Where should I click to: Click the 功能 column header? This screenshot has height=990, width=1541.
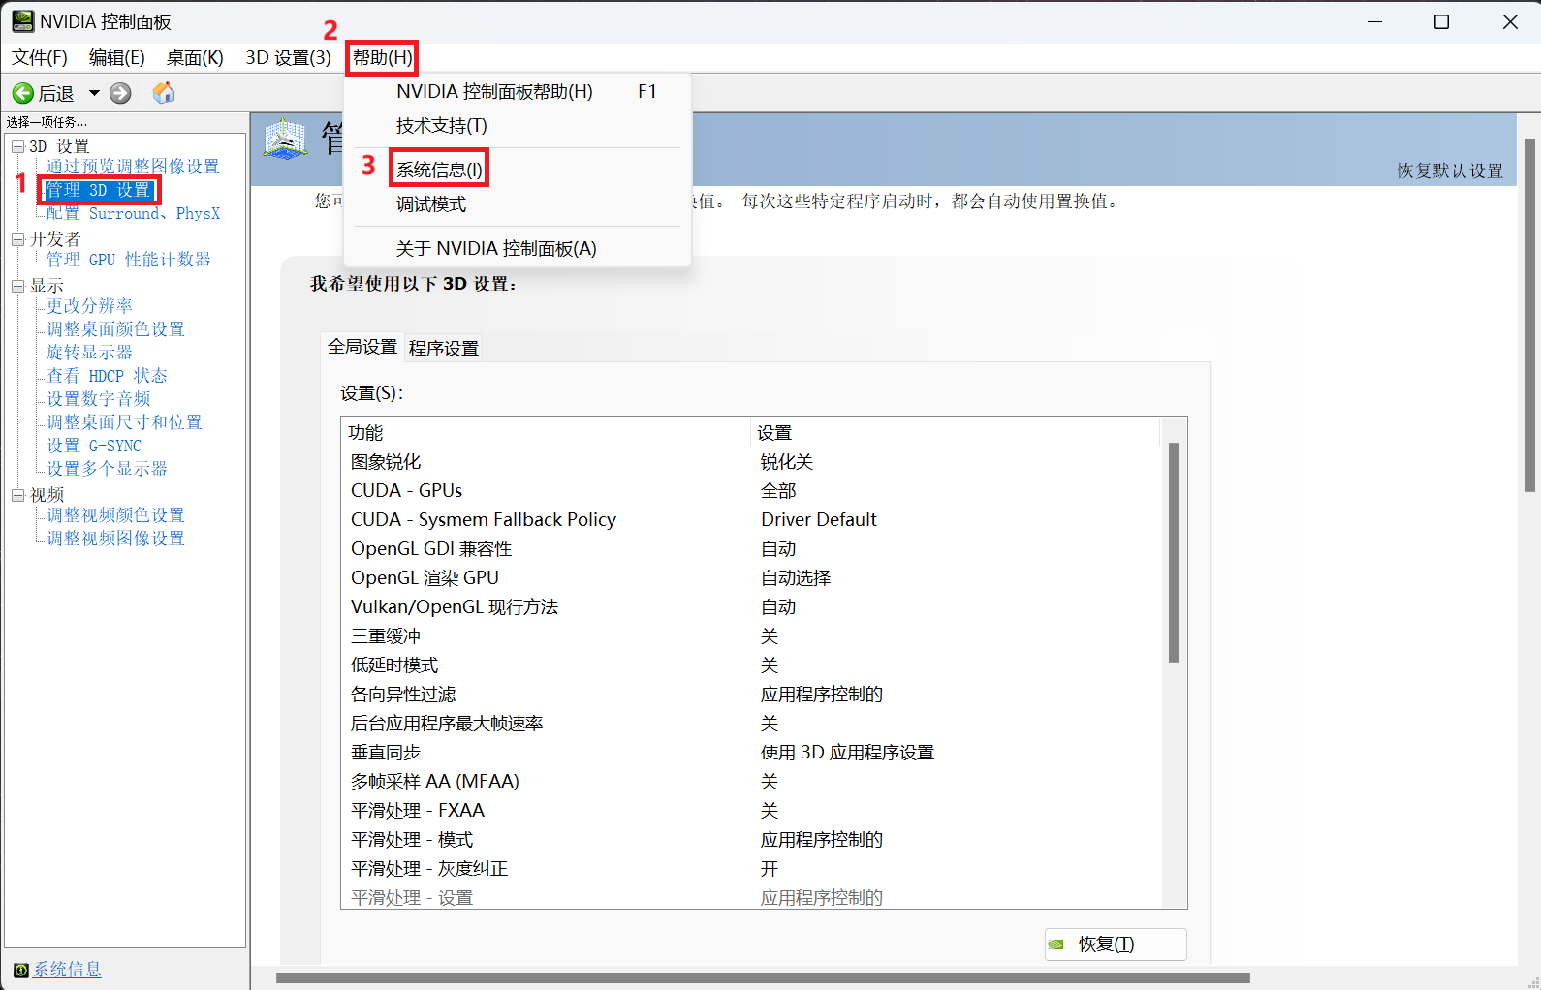coord(547,432)
